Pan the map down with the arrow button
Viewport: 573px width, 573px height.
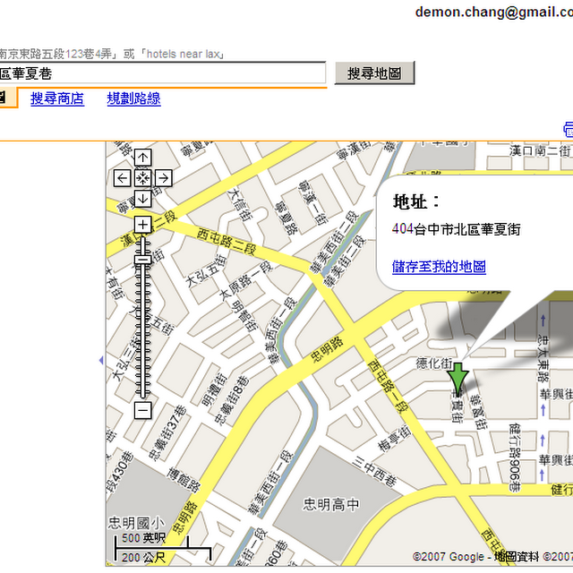(142, 199)
